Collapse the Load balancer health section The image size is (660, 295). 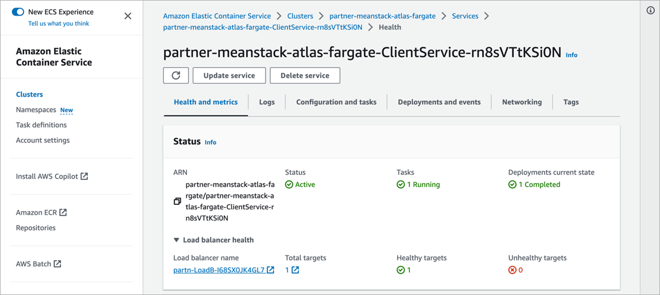coord(176,240)
